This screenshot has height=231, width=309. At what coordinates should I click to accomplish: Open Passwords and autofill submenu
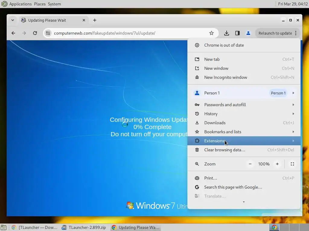click(x=244, y=105)
